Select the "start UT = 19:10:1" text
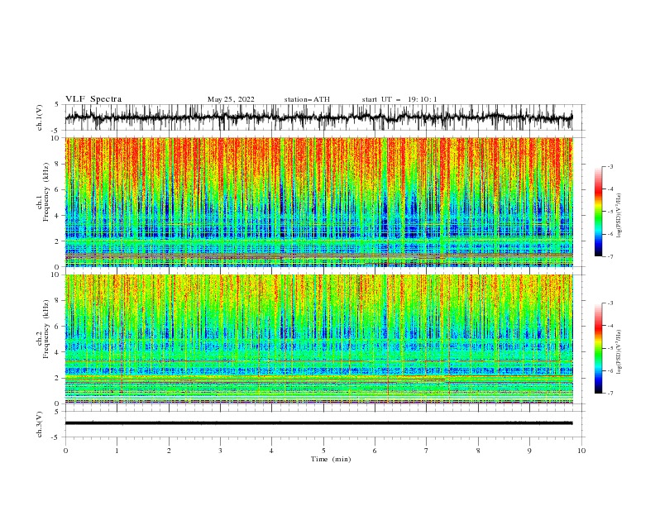This screenshot has width=655, height=506. click(x=399, y=99)
